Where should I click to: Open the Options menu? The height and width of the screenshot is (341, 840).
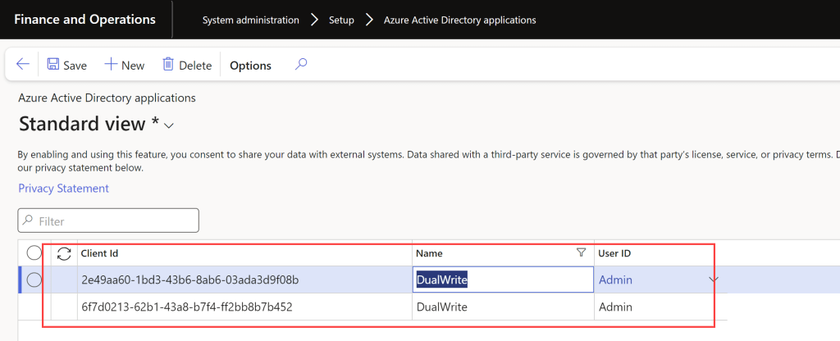click(x=250, y=66)
